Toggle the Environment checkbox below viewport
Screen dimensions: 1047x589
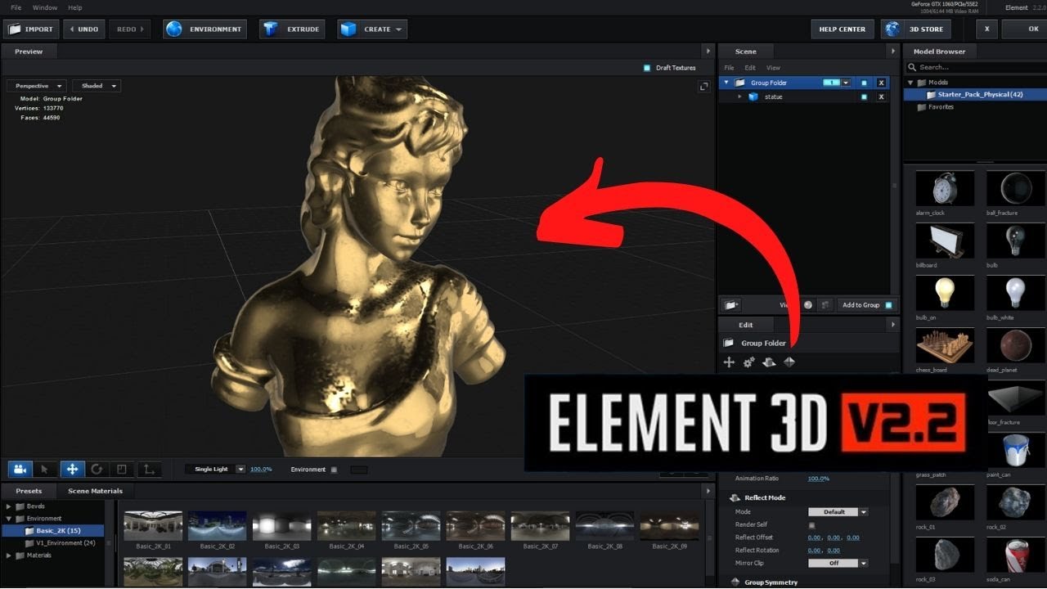[x=334, y=470]
